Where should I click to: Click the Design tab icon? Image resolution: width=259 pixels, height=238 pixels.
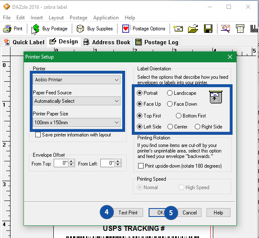point(53,41)
